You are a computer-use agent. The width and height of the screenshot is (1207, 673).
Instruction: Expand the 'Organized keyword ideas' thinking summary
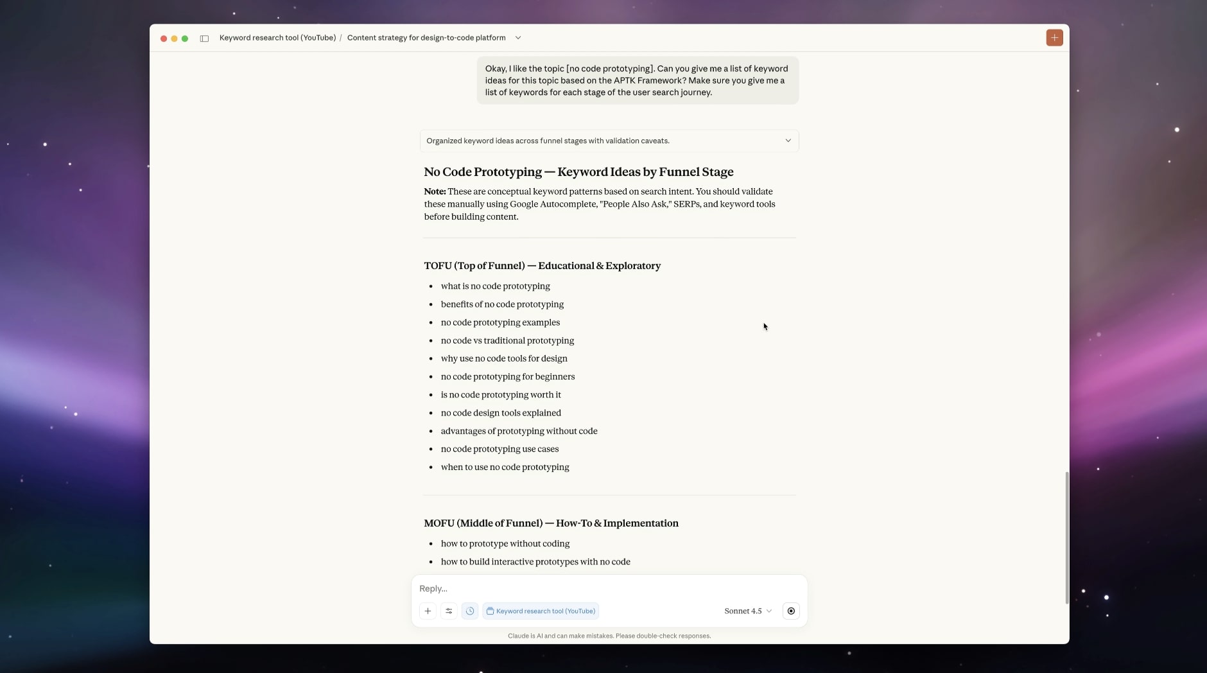[788, 141]
